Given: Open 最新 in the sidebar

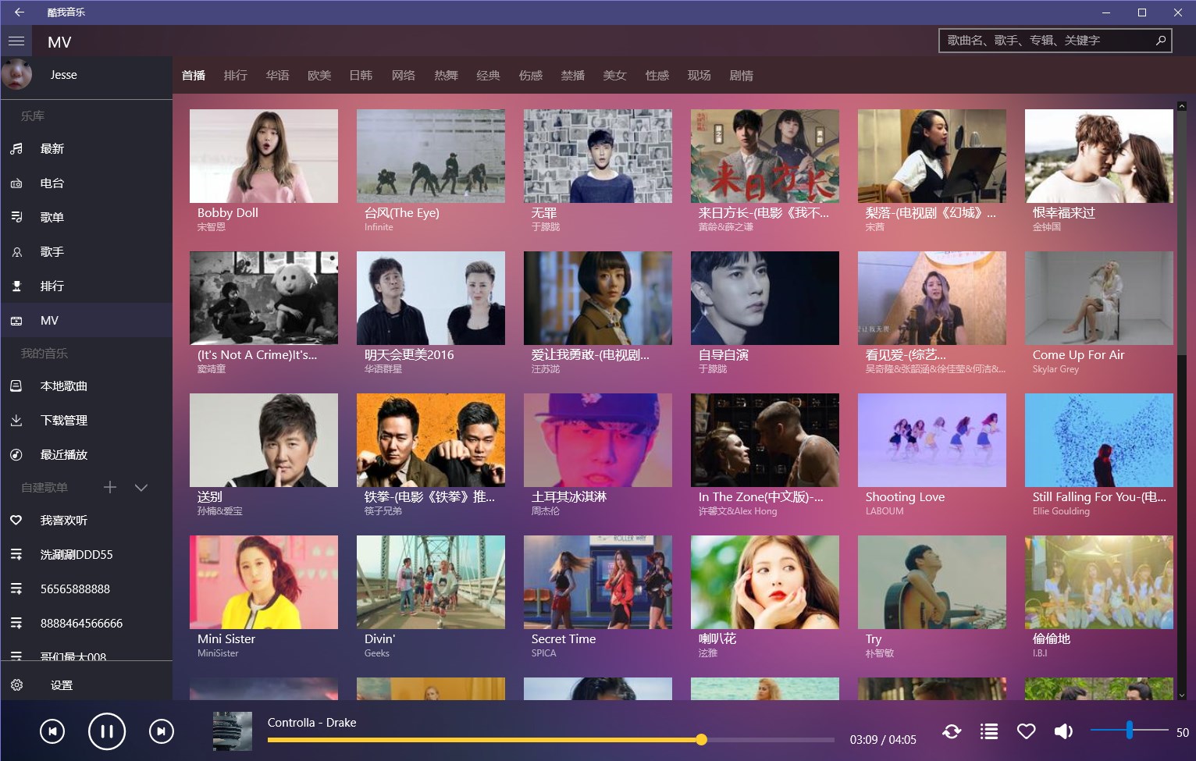Looking at the screenshot, I should tap(86, 149).
